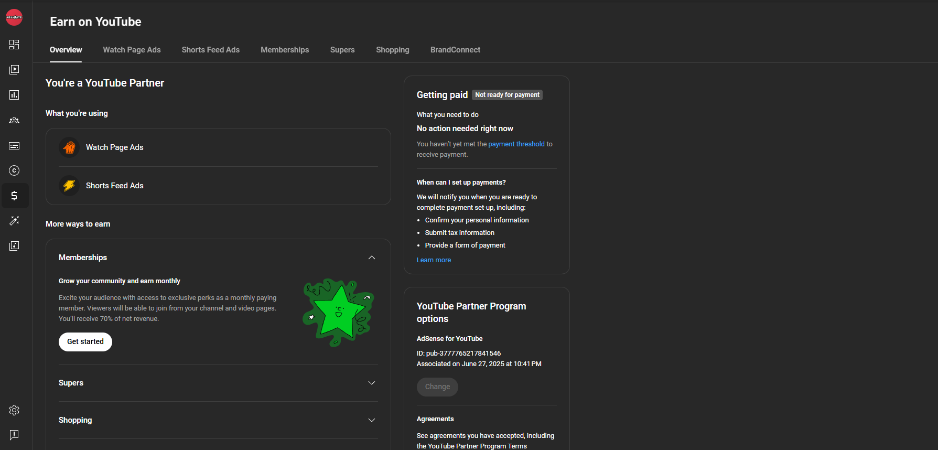Switch to the Shorts Feed Ads tab
The height and width of the screenshot is (450, 938).
pyautogui.click(x=211, y=50)
